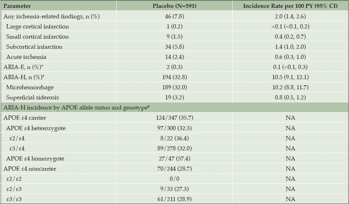Click the NA cell in the ε2/ε2 row

point(290,179)
